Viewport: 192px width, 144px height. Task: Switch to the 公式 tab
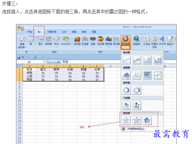point(64,32)
